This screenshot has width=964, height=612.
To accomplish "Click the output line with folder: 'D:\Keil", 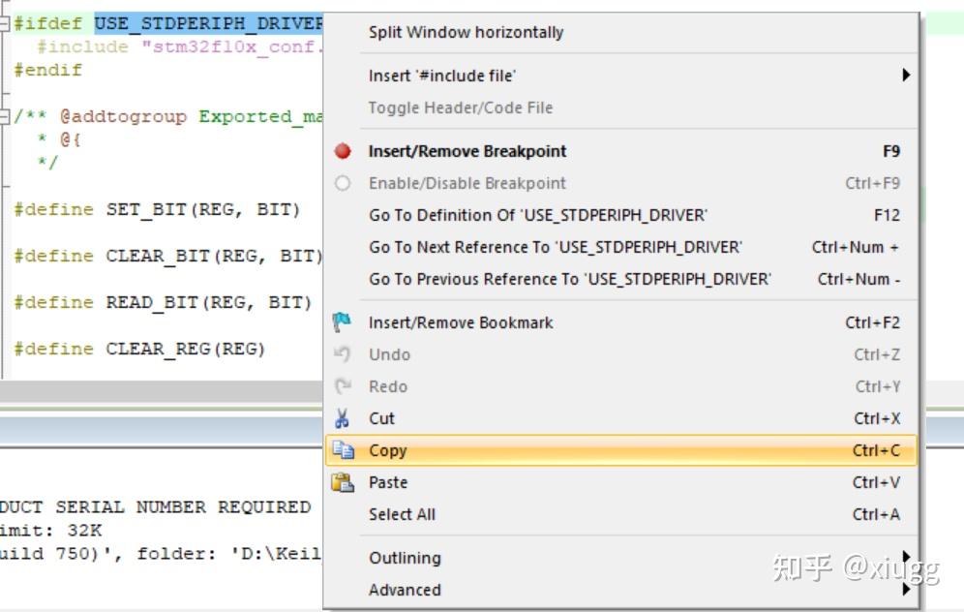I will click(161, 554).
